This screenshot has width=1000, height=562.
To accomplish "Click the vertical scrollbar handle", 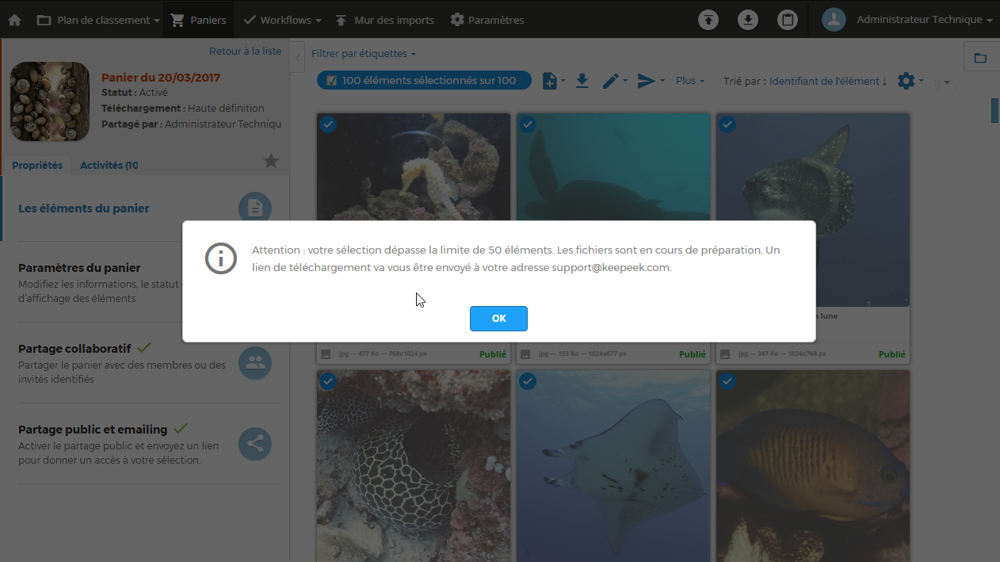I will tap(995, 110).
